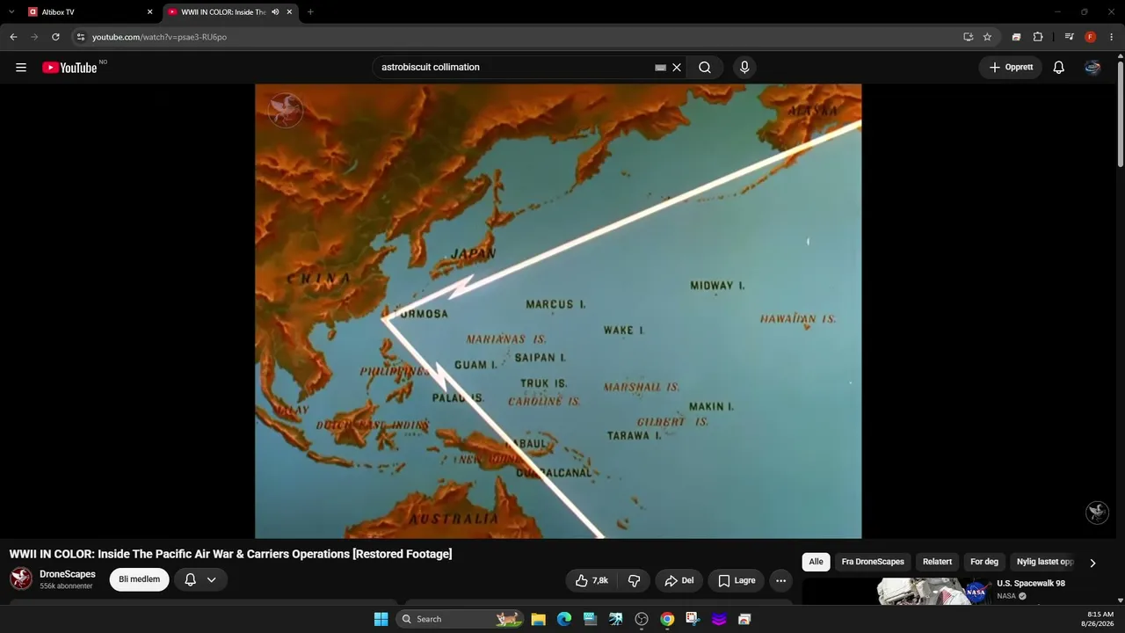Open the YouTube account avatar menu
The width and height of the screenshot is (1125, 633).
point(1092,68)
